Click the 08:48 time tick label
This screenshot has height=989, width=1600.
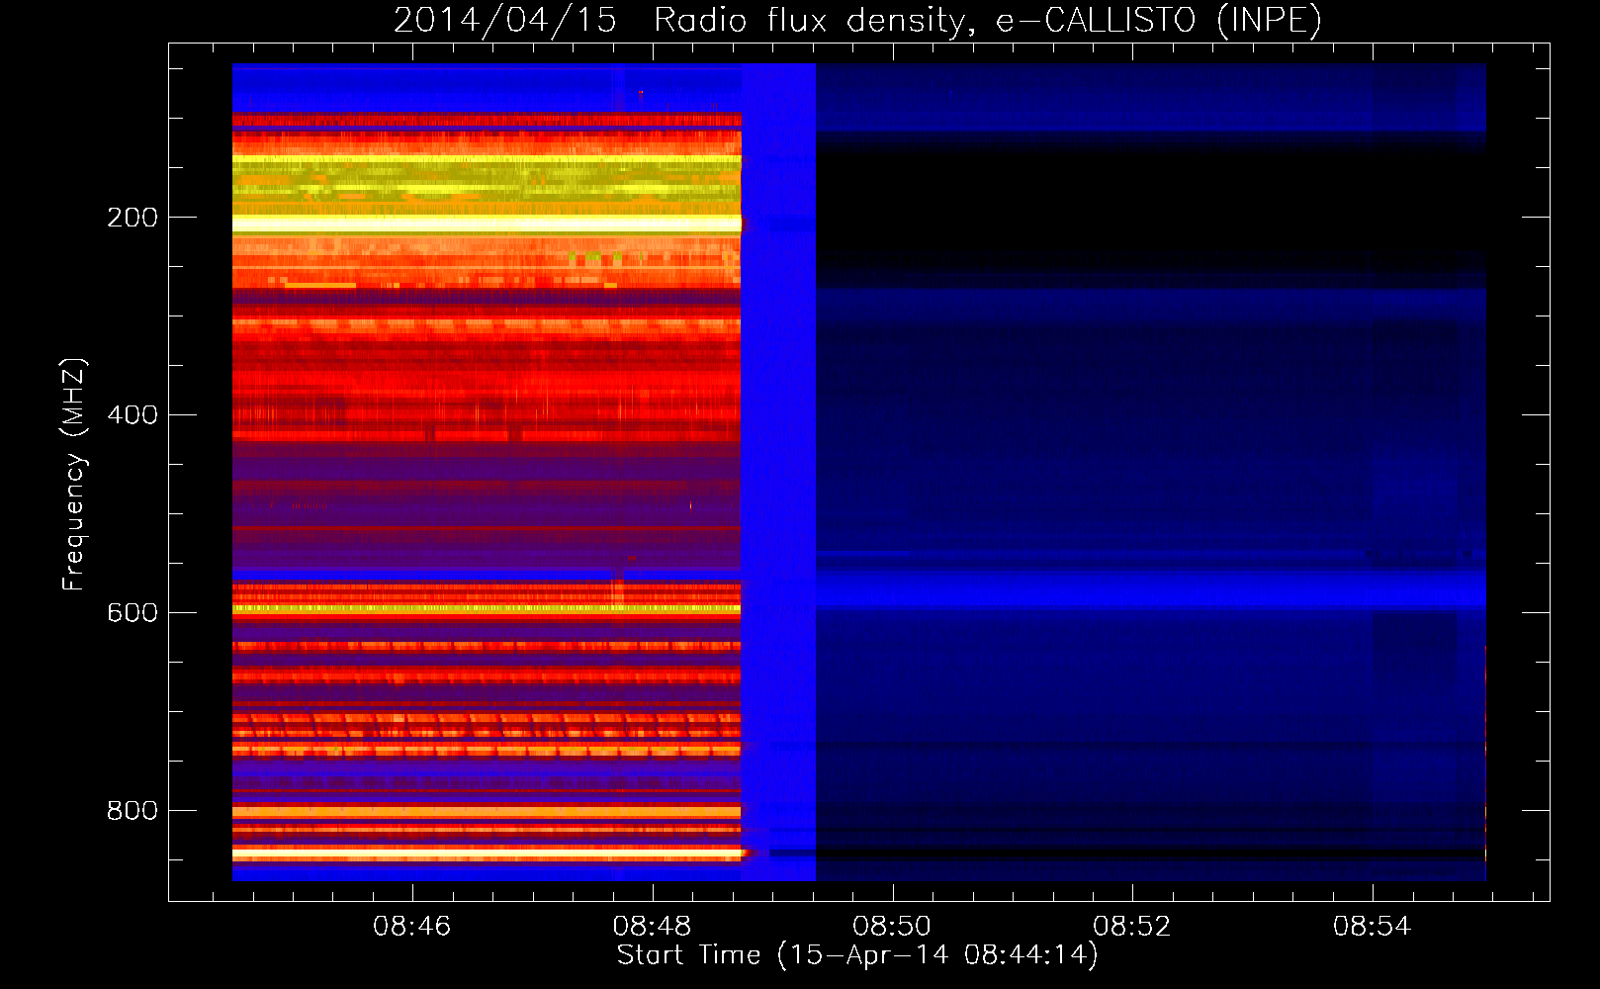[x=652, y=927]
